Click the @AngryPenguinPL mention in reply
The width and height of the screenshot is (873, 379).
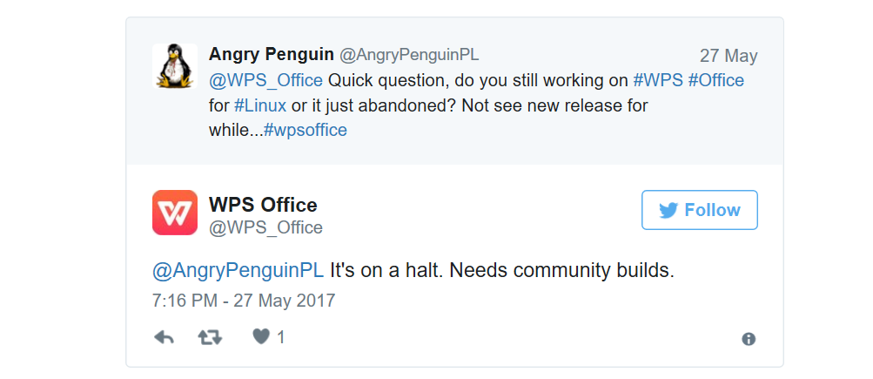238,270
